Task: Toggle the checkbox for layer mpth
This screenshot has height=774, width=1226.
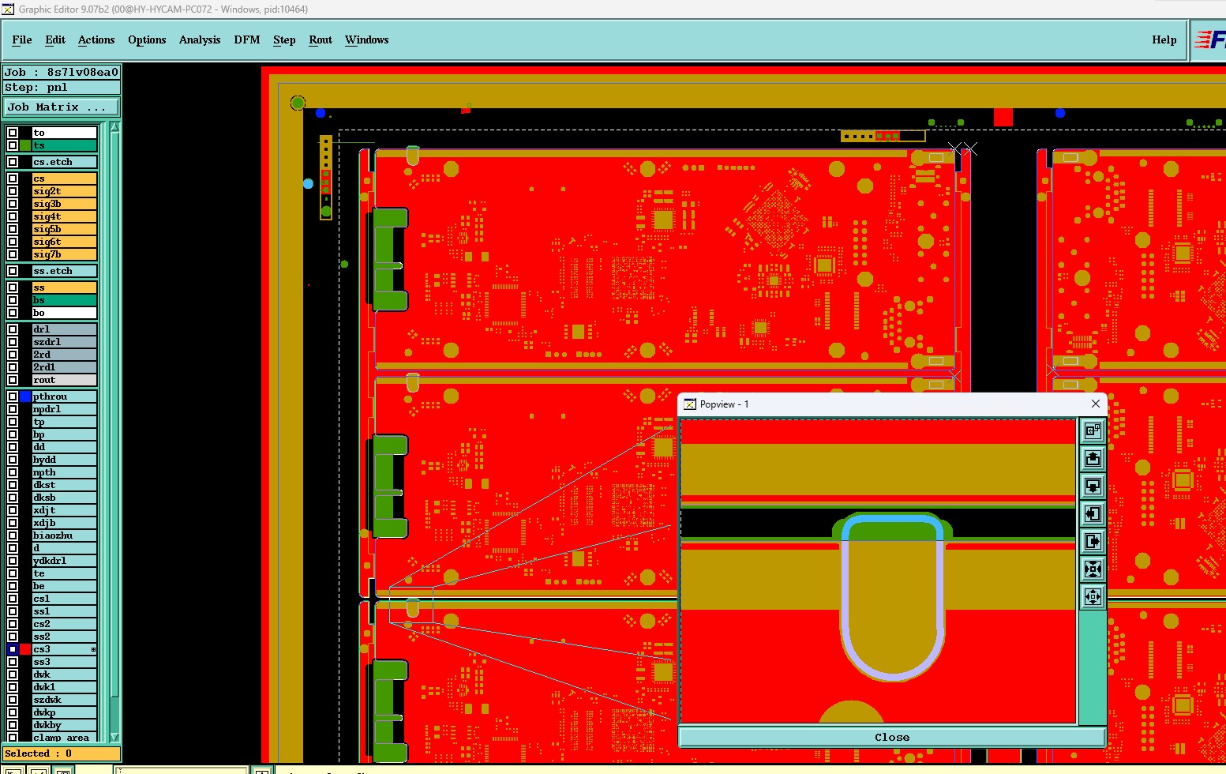Action: click(x=13, y=472)
